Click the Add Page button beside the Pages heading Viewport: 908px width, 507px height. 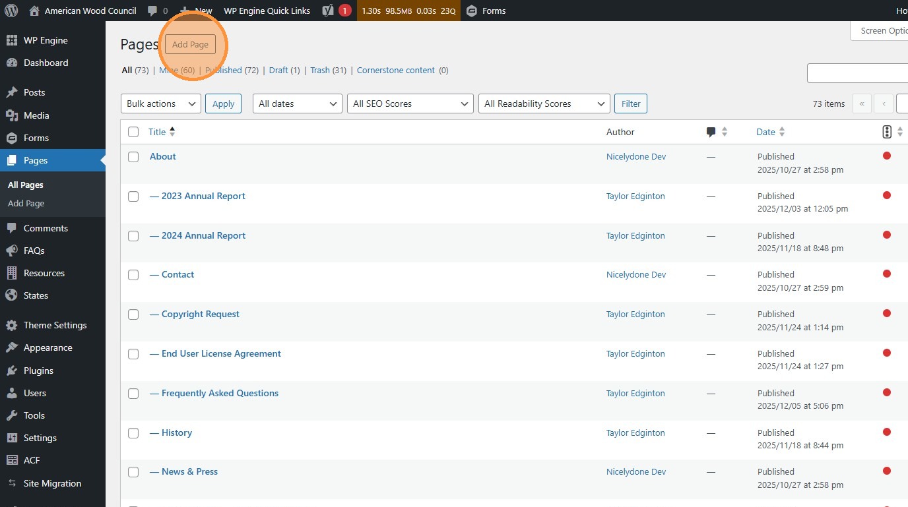click(x=190, y=44)
